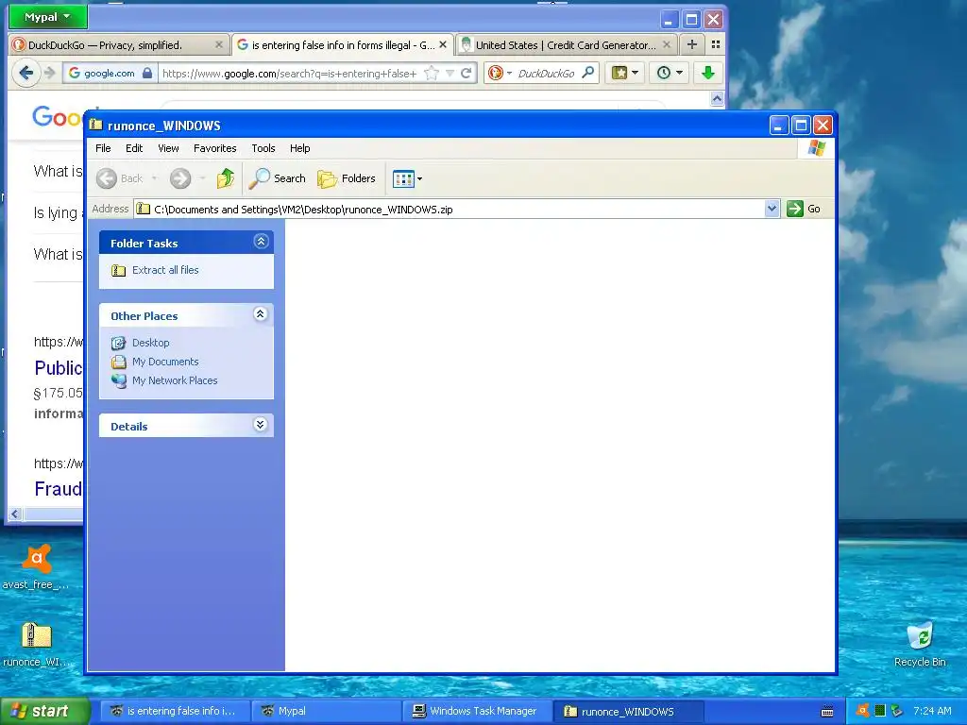This screenshot has height=725, width=967.
Task: Click the runonce_WINDOWS taskbar button
Action: [x=629, y=711]
